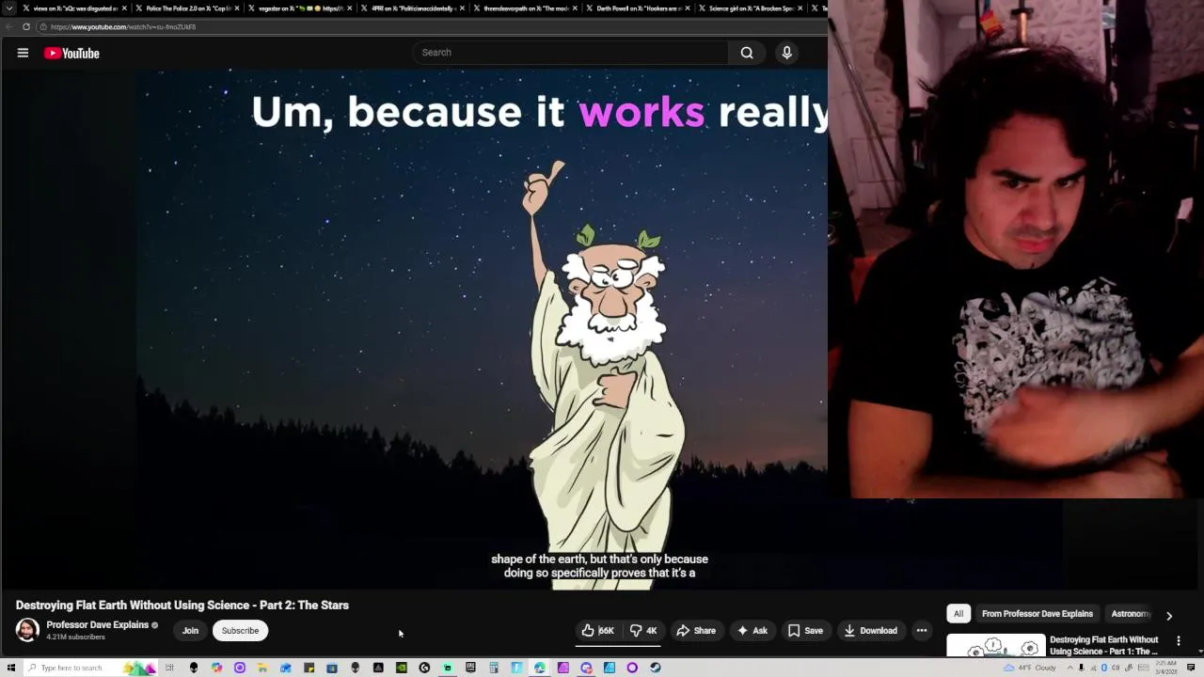The image size is (1204, 677).
Task: Select From Professor Dave Explains chip
Action: pyautogui.click(x=1038, y=614)
